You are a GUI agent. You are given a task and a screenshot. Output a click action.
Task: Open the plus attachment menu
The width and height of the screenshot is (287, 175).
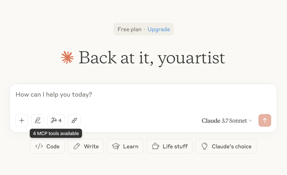22,121
